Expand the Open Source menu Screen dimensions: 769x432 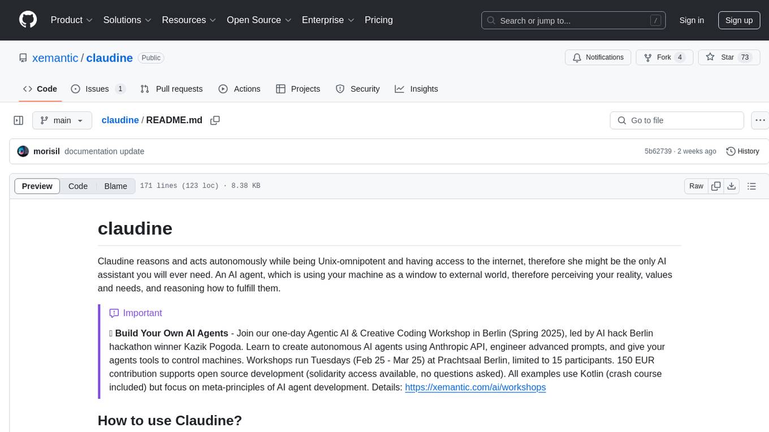[259, 20]
